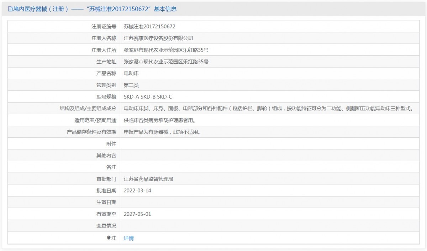Select category value 第二类
The height and width of the screenshot is (251, 427).
pyautogui.click(x=131, y=85)
